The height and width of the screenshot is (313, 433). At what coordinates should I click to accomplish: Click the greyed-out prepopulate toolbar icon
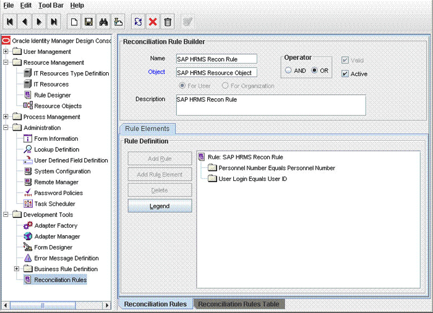click(187, 22)
